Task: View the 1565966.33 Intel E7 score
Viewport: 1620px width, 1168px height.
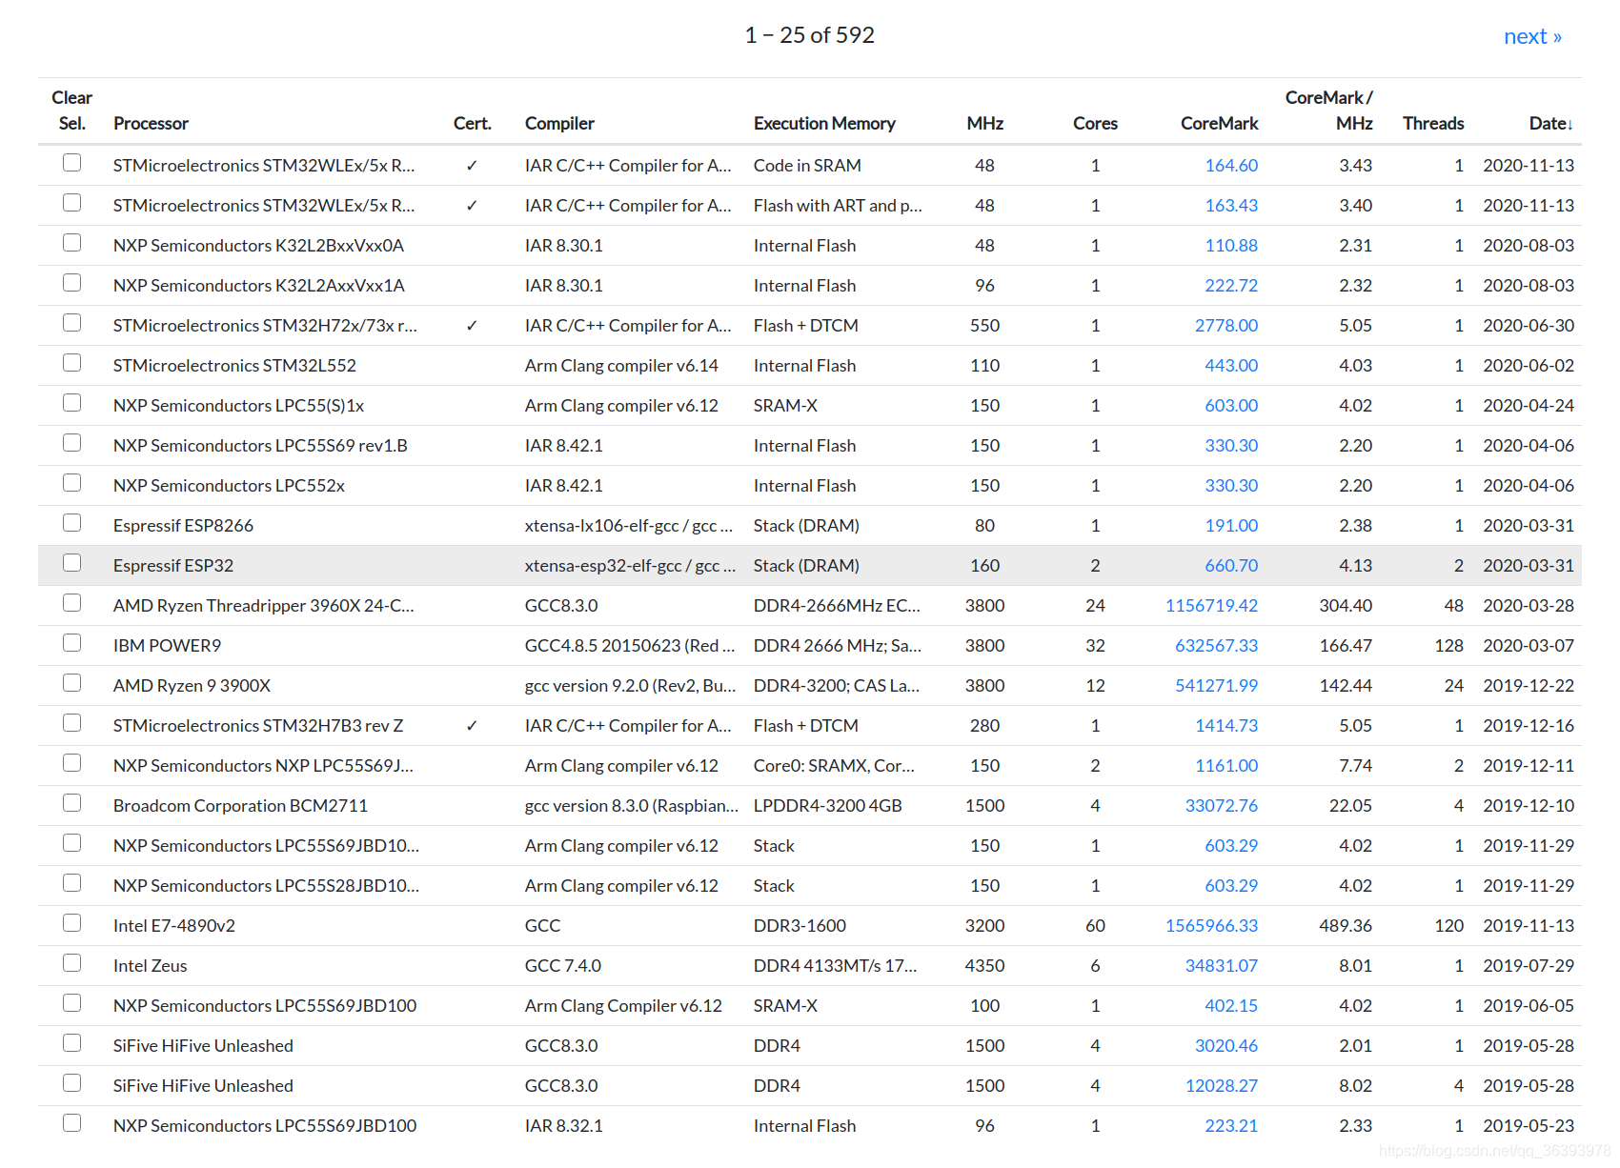Action: point(1211,925)
